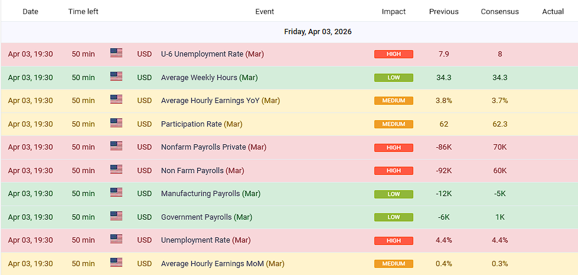Click the Previous column header
Viewport: 578px width, 275px height.
coord(444,11)
